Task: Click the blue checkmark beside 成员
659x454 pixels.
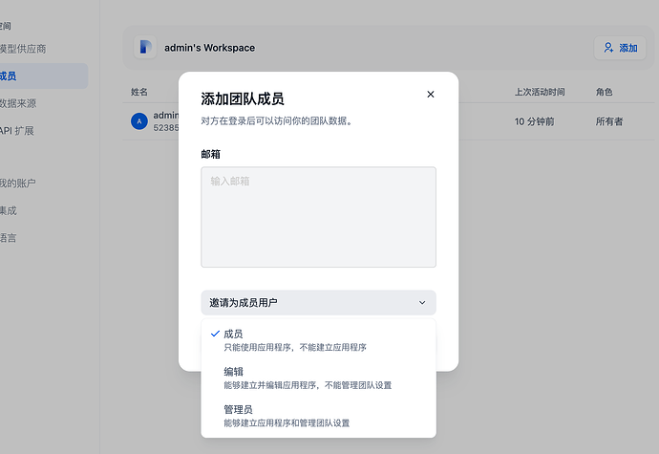Action: (x=215, y=334)
